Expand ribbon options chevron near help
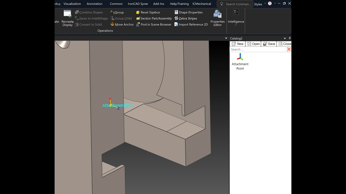Image resolution: width=346 pixels, height=194 pixels. (x=275, y=4)
